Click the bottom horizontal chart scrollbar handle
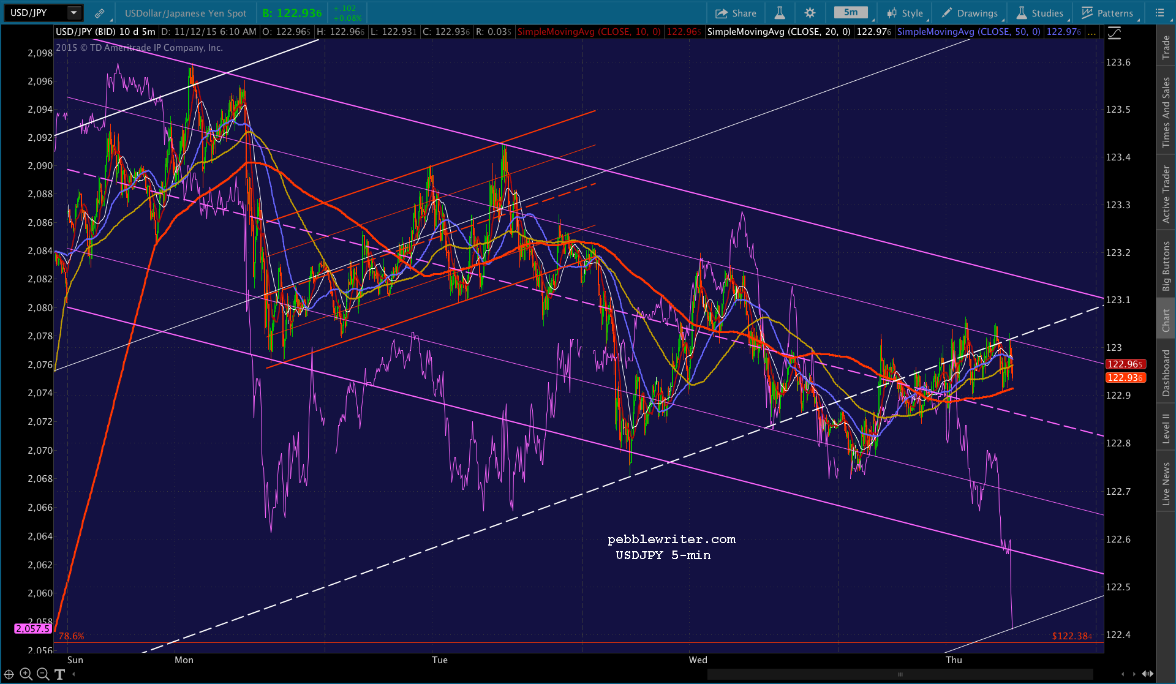Screen dimensions: 1176x684 click(900, 674)
